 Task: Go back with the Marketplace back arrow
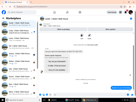[3, 18]
